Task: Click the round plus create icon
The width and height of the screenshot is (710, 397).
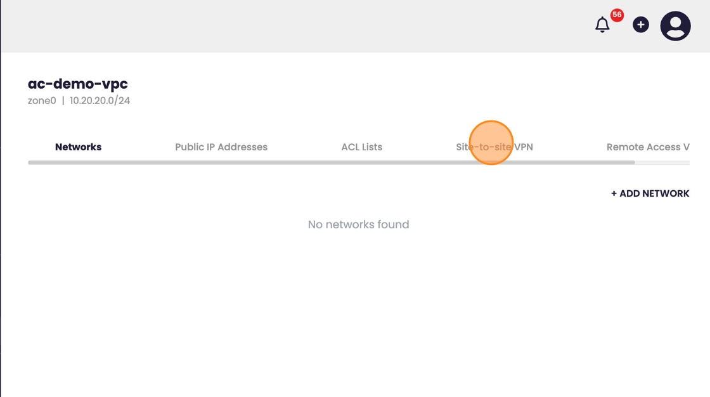Action: (x=641, y=25)
